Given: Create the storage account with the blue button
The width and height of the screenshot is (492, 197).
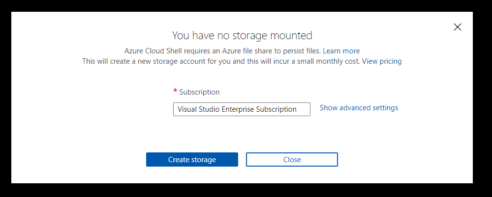Looking at the screenshot, I should click(192, 160).
